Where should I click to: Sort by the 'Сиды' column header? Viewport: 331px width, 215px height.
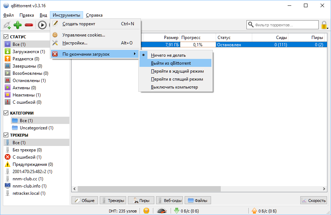tap(270, 38)
